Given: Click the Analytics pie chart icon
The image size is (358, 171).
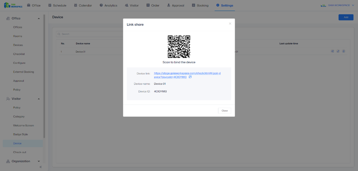Looking at the screenshot, I should coord(101,5).
